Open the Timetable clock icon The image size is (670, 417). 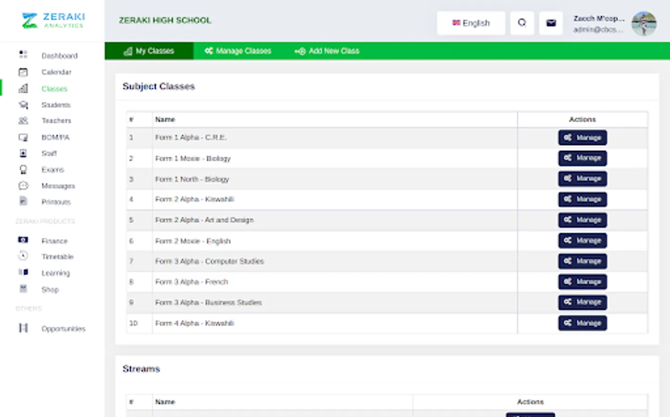point(23,256)
